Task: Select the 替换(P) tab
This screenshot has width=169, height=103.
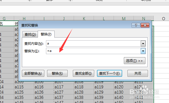Action: tap(46, 34)
